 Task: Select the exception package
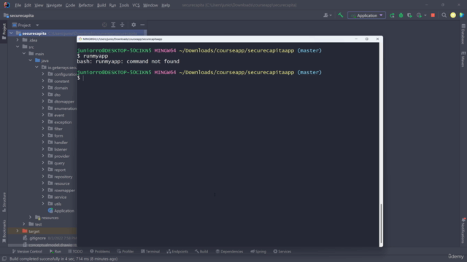click(63, 122)
